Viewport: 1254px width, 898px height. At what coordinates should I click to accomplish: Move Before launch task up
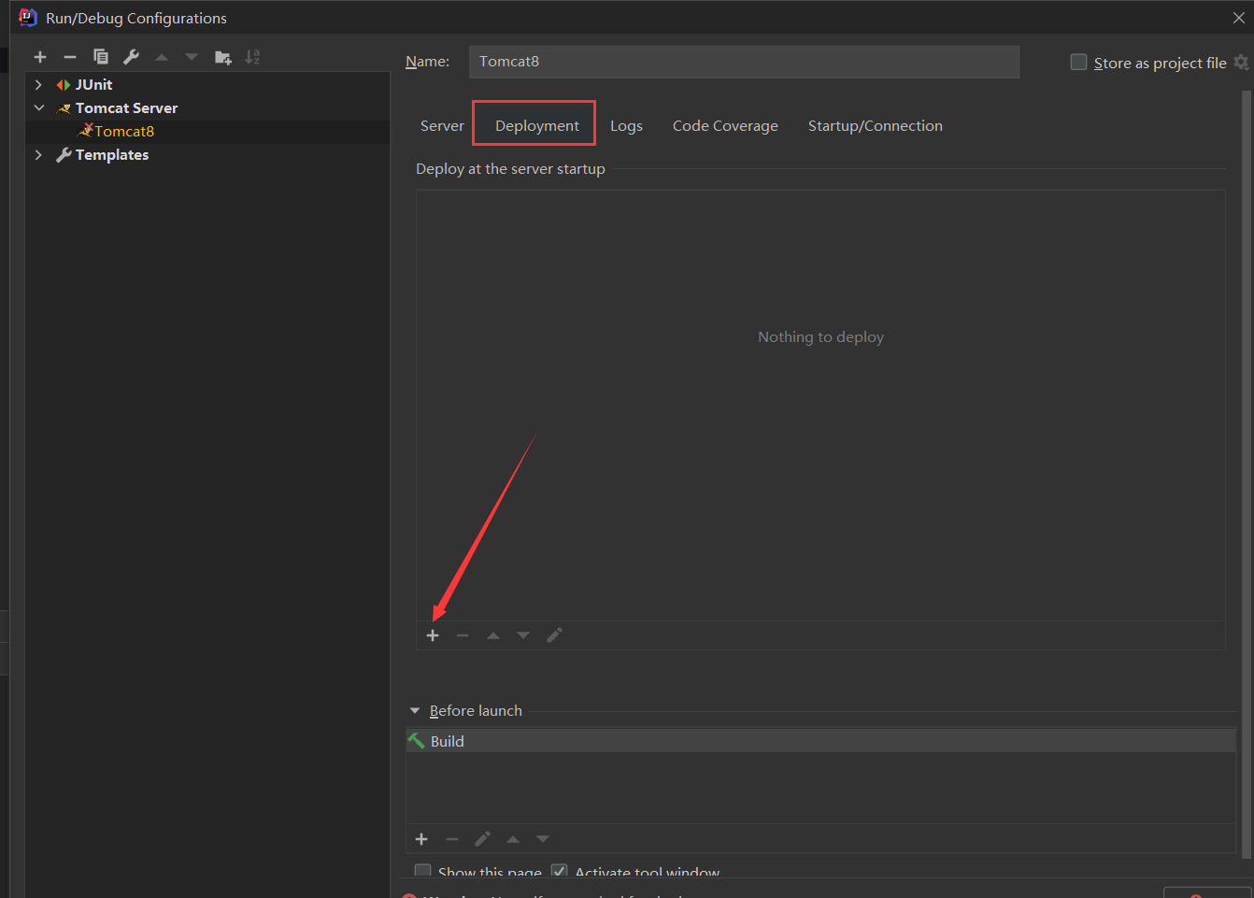513,839
